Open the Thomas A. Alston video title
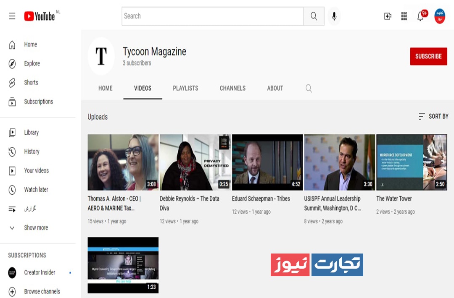454x298 pixels. pos(114,204)
